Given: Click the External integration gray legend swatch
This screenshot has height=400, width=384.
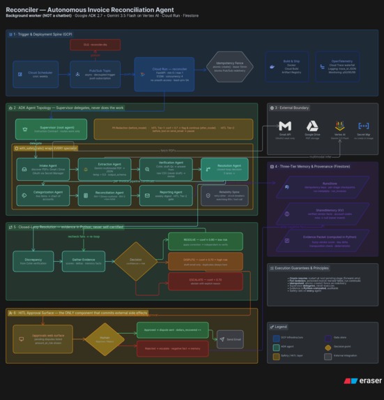Looking at the screenshot, I should click(x=328, y=357).
